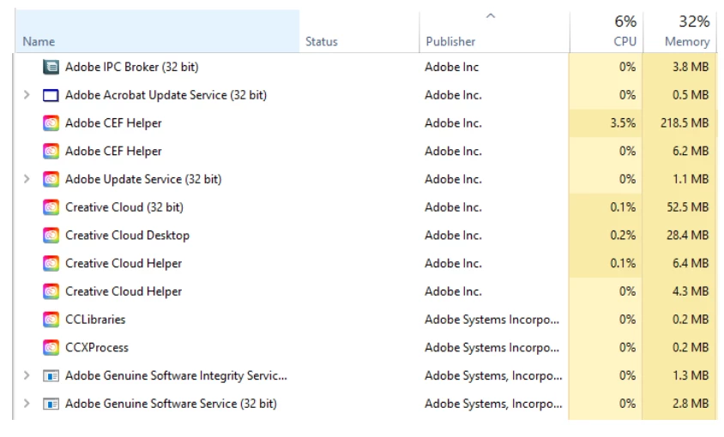
Task: Click the Adobe Update Service icon
Action: [x=51, y=179]
